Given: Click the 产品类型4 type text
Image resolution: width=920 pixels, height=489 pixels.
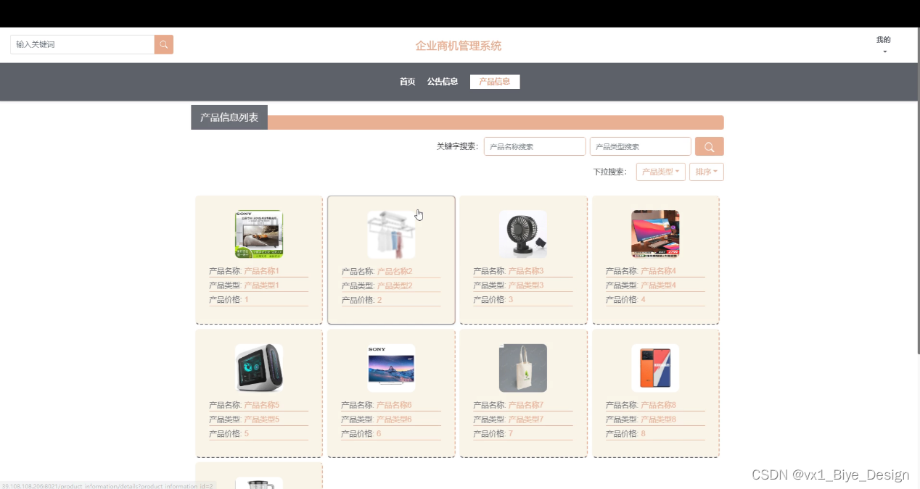Looking at the screenshot, I should [x=659, y=285].
